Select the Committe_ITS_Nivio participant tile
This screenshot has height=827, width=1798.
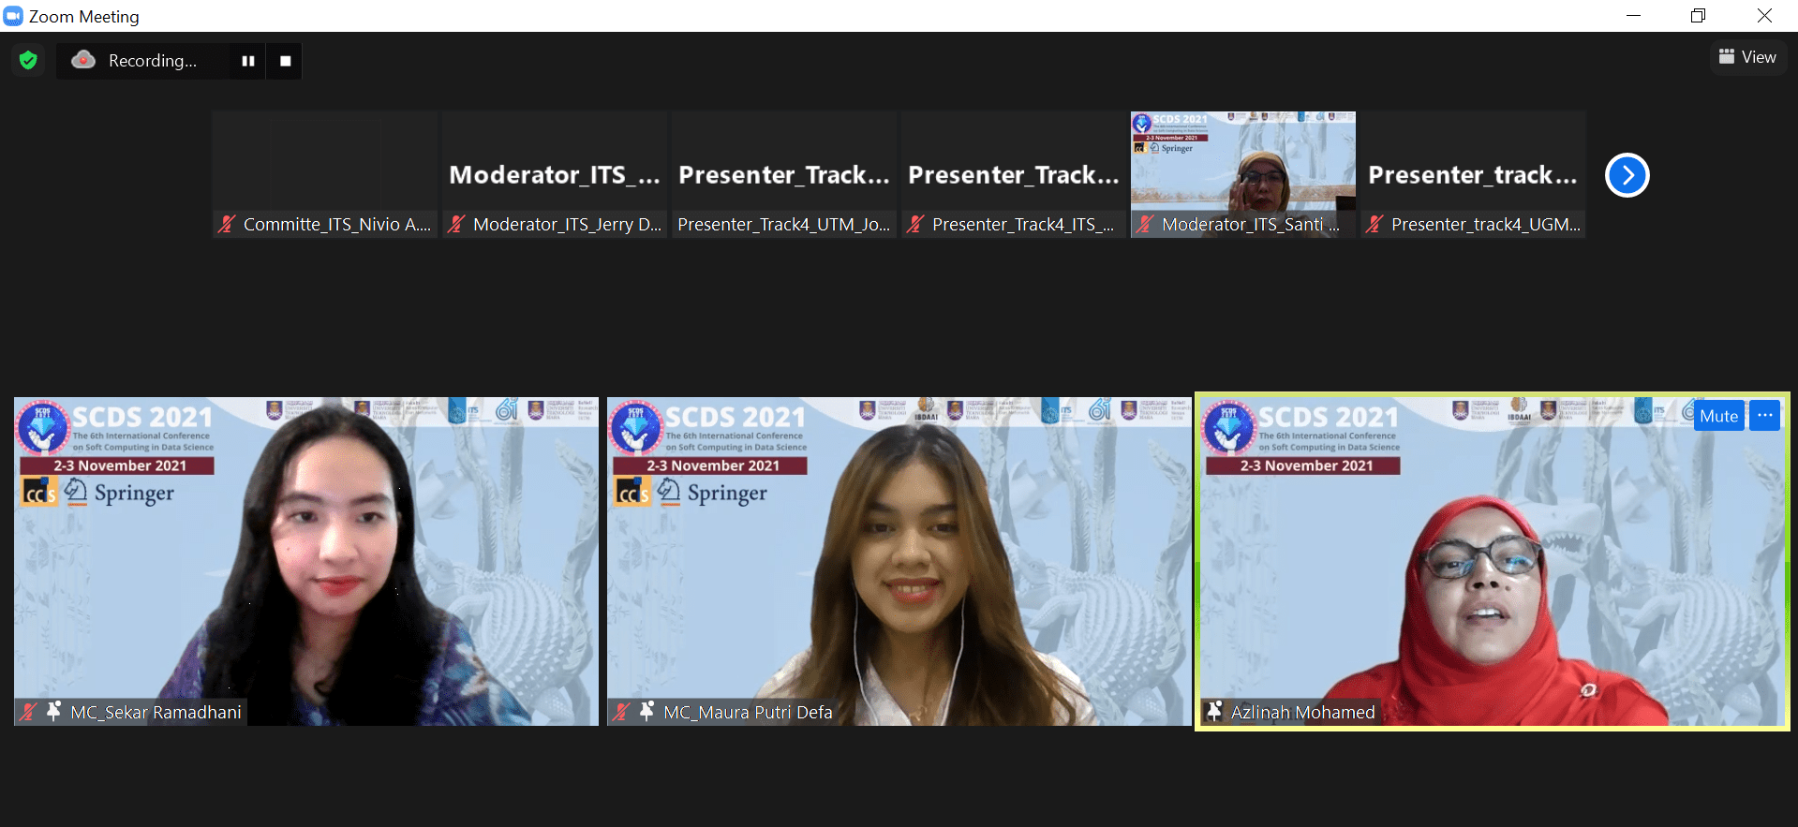(324, 174)
